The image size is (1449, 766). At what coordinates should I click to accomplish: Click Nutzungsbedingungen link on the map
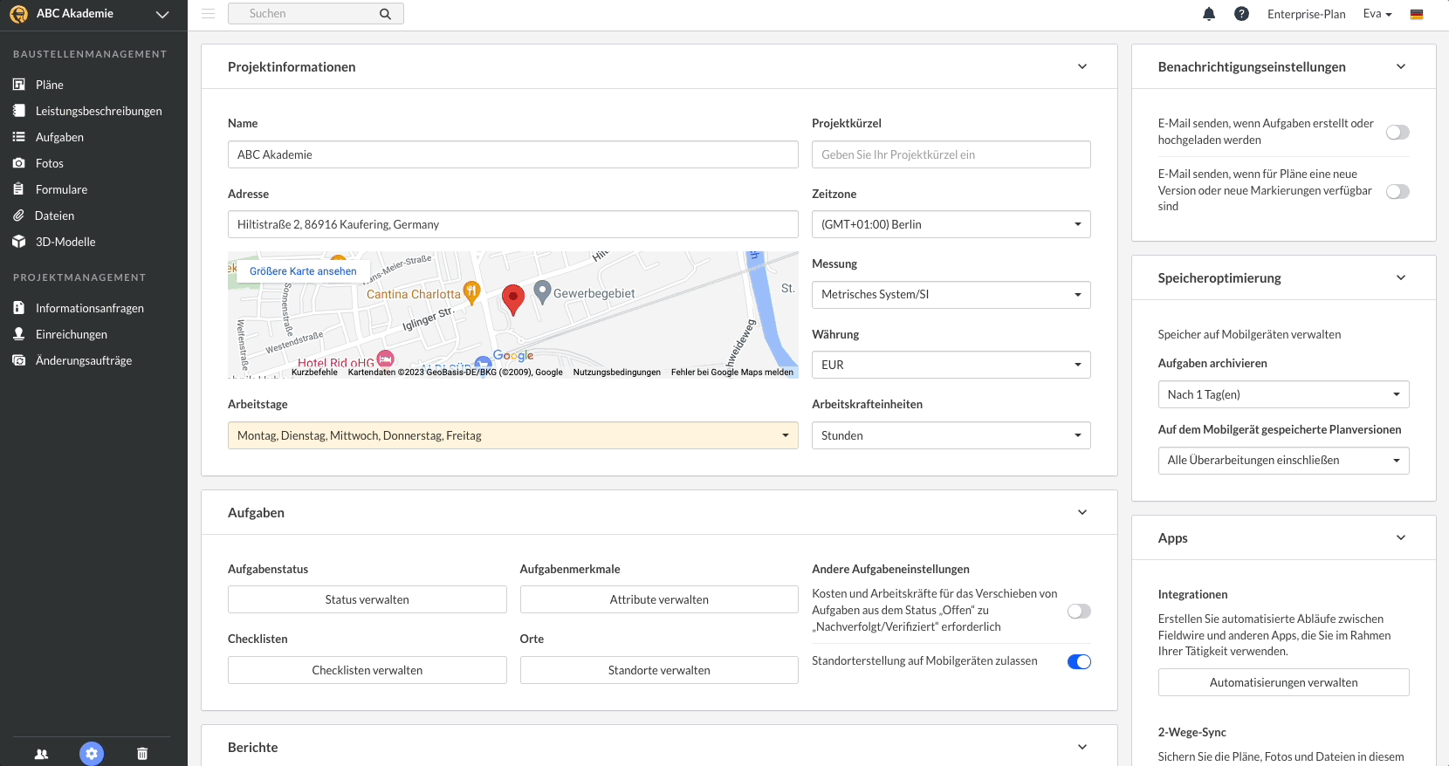(x=617, y=373)
